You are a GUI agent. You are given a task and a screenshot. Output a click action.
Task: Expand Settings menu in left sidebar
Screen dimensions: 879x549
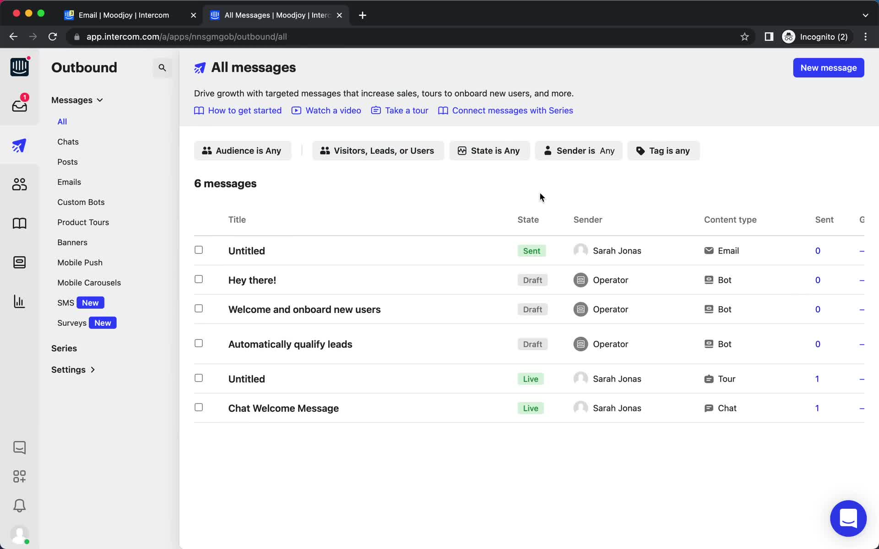(x=73, y=369)
